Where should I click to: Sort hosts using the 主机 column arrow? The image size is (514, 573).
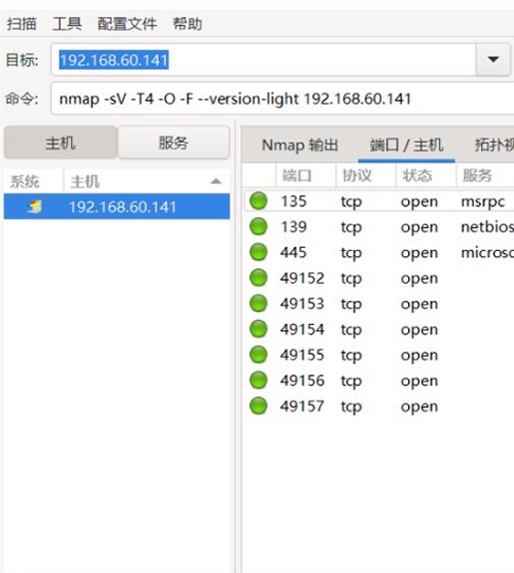[x=216, y=181]
